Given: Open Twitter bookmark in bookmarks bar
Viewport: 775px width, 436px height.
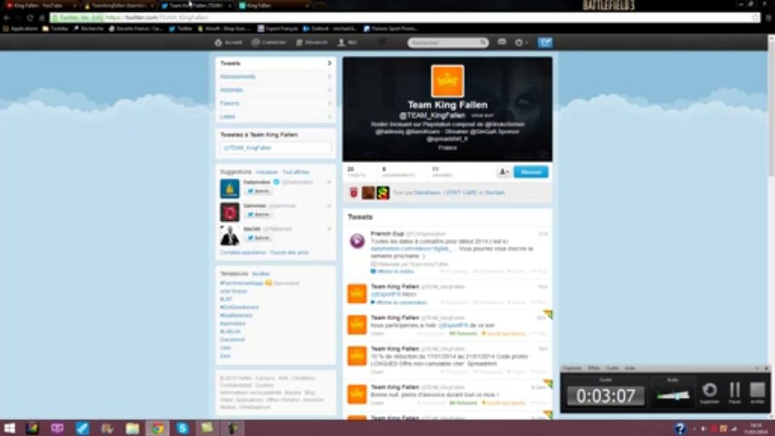Looking at the screenshot, I should [x=181, y=28].
